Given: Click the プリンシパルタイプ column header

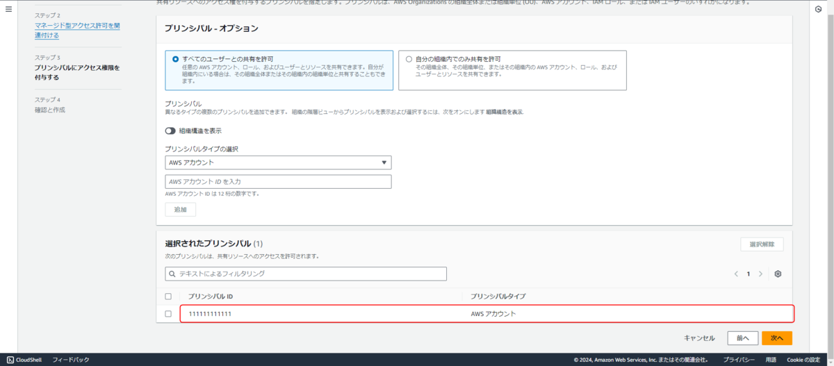Looking at the screenshot, I should coord(498,297).
